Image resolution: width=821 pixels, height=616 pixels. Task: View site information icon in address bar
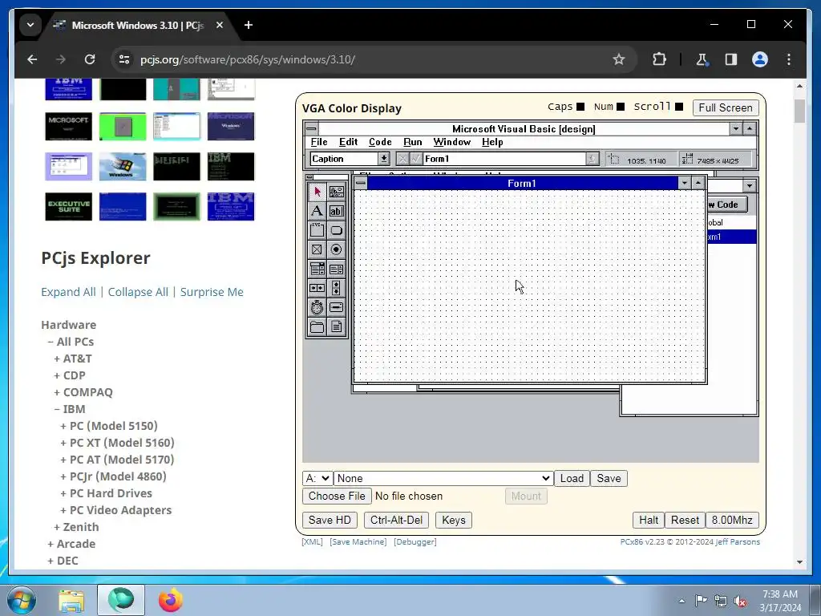[x=124, y=59]
